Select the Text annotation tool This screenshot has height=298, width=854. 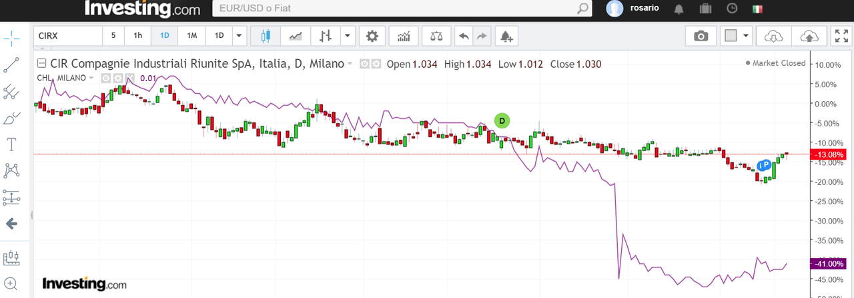click(x=11, y=144)
